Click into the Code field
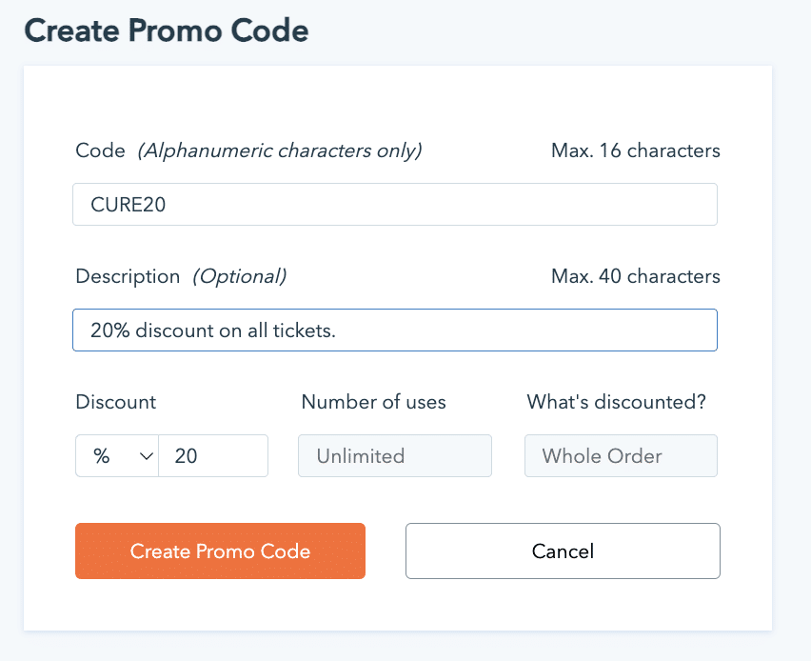 point(394,203)
